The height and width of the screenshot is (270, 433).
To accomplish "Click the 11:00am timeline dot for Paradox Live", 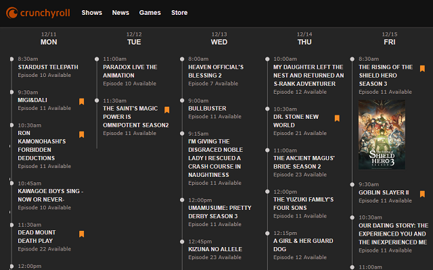I will click(97, 59).
